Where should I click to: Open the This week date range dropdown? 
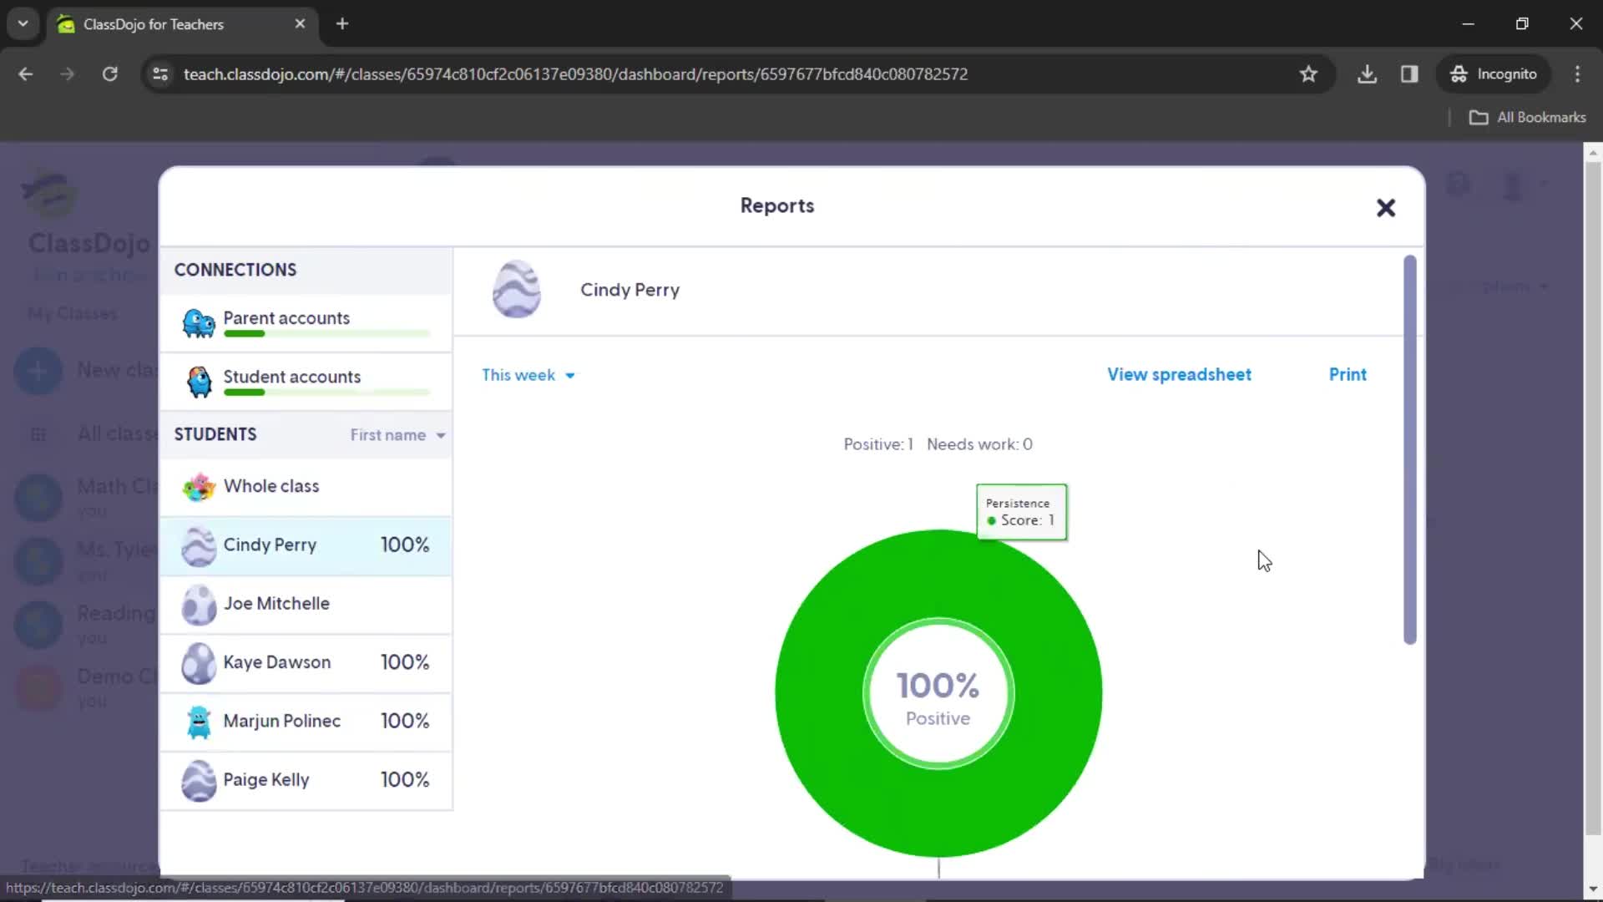point(528,375)
